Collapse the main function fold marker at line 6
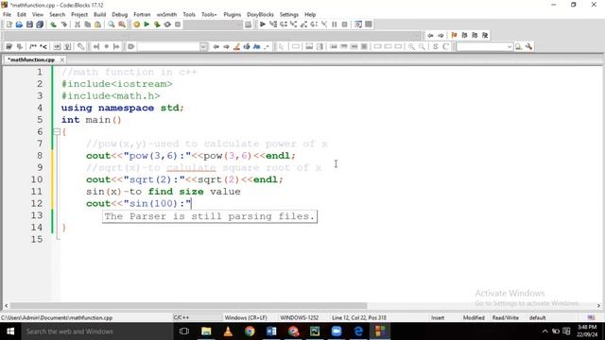This screenshot has height=340, width=605. [x=57, y=132]
